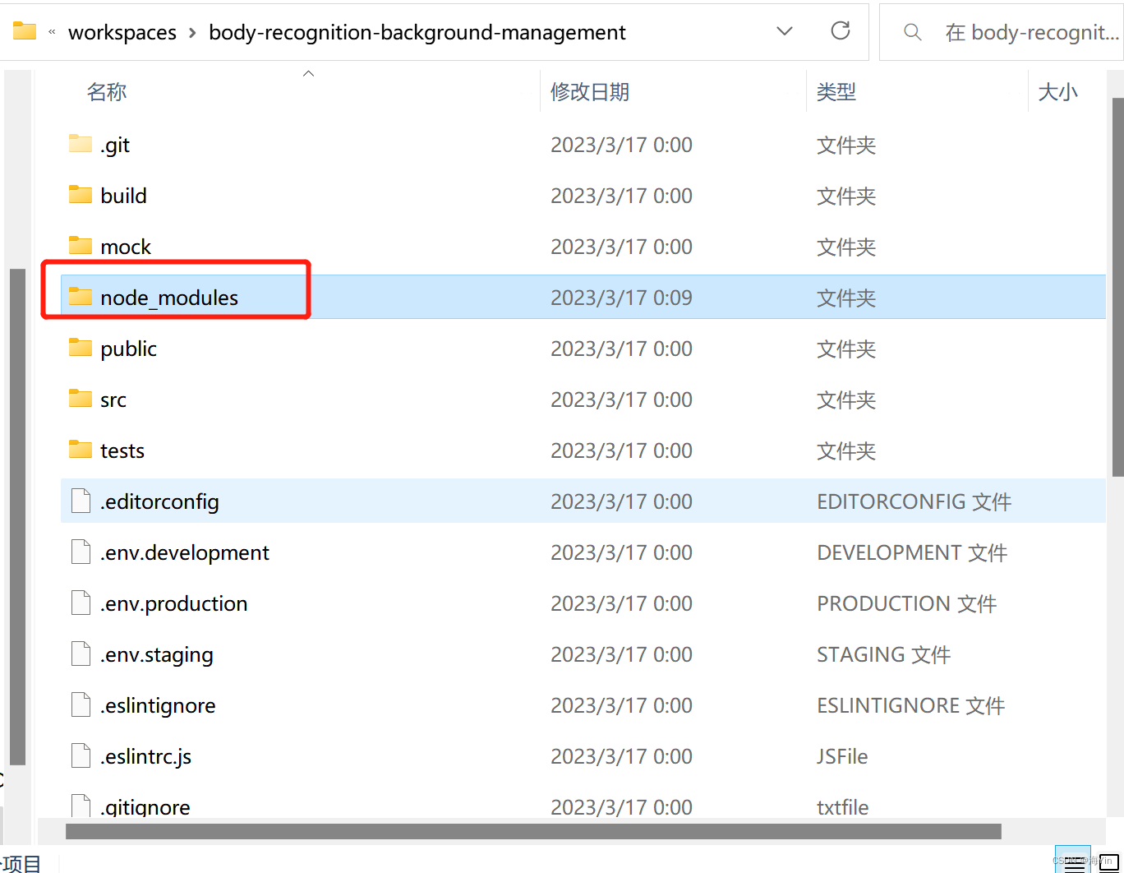This screenshot has height=873, width=1124.
Task: Expand the breadcrumb chevron after workspaces
Action: click(x=192, y=32)
